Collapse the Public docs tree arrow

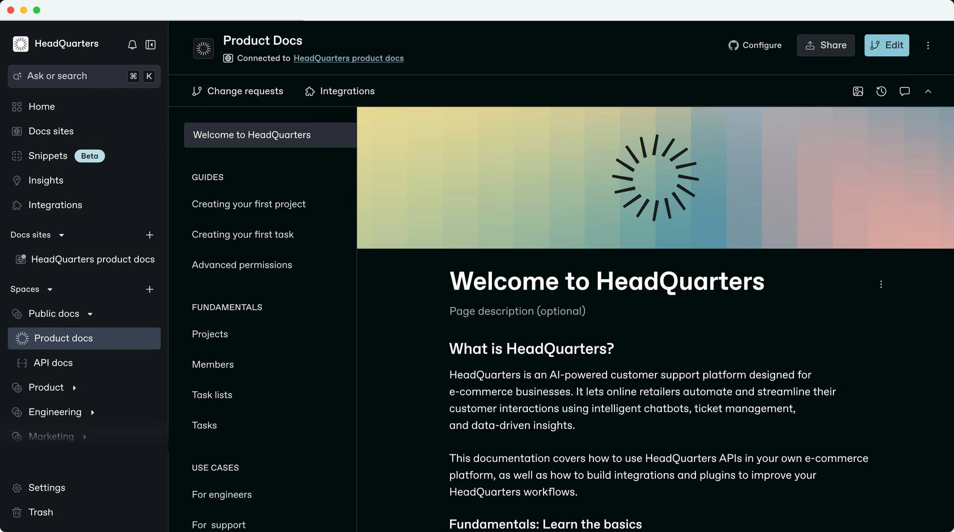click(90, 314)
